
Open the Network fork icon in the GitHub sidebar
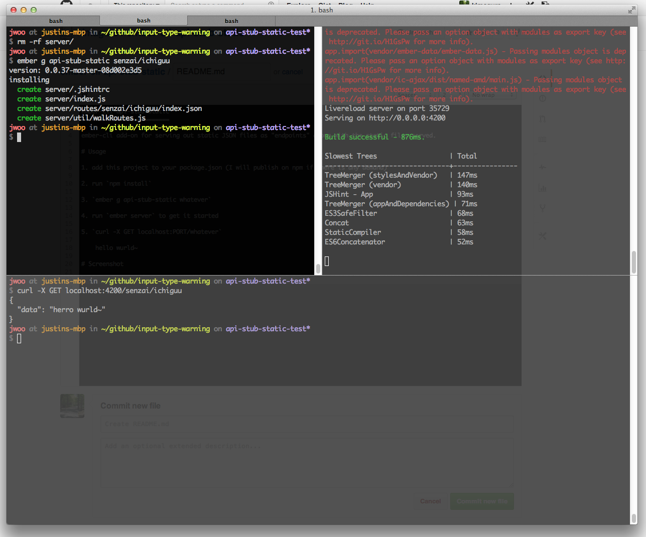coord(543,208)
